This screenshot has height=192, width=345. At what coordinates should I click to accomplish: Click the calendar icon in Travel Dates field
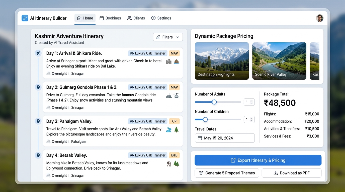pos(200,138)
